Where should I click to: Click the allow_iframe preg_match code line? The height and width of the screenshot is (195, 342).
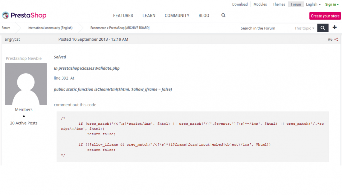tap(174, 144)
